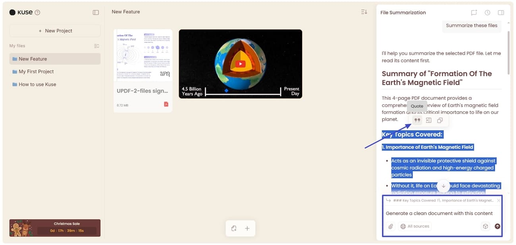The height and width of the screenshot is (245, 516).
Task: Open the cube model selector icon
Action: 485,226
